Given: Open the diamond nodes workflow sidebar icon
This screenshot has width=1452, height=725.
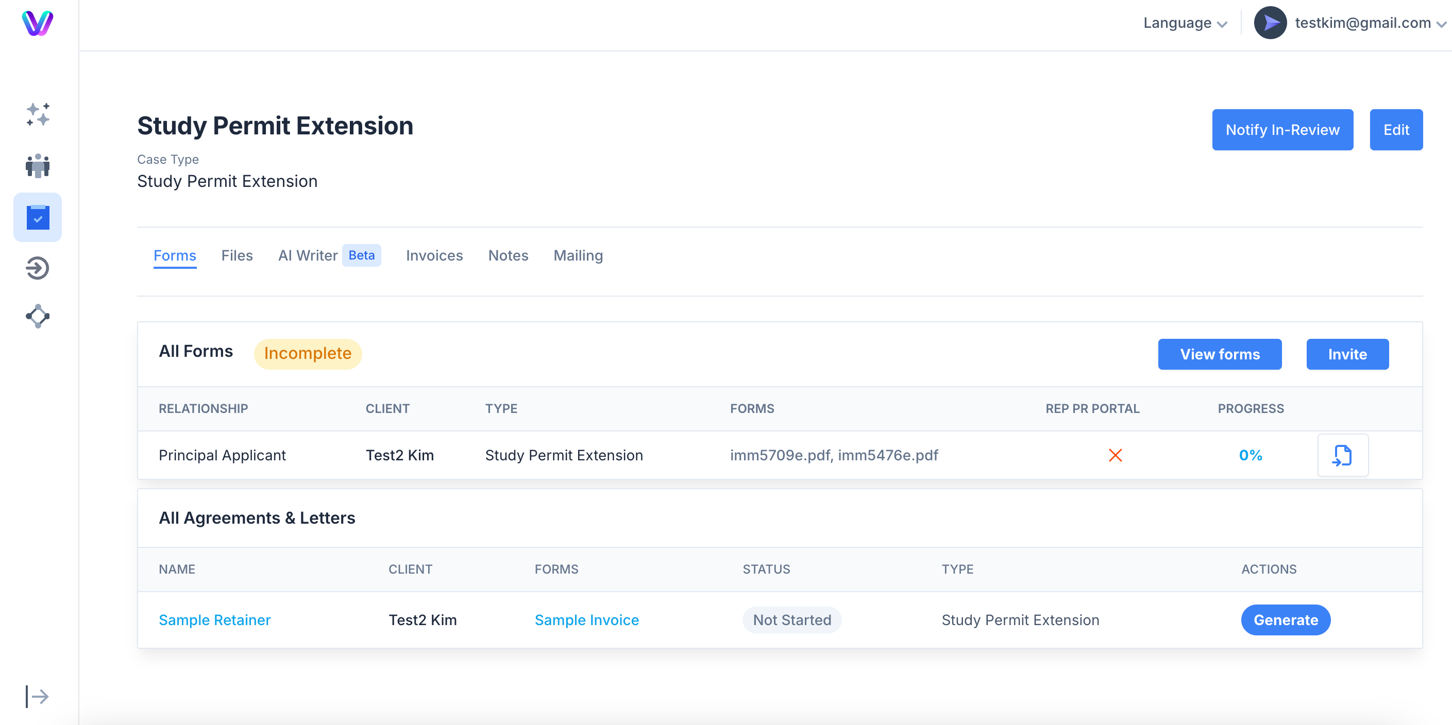Looking at the screenshot, I should [38, 316].
